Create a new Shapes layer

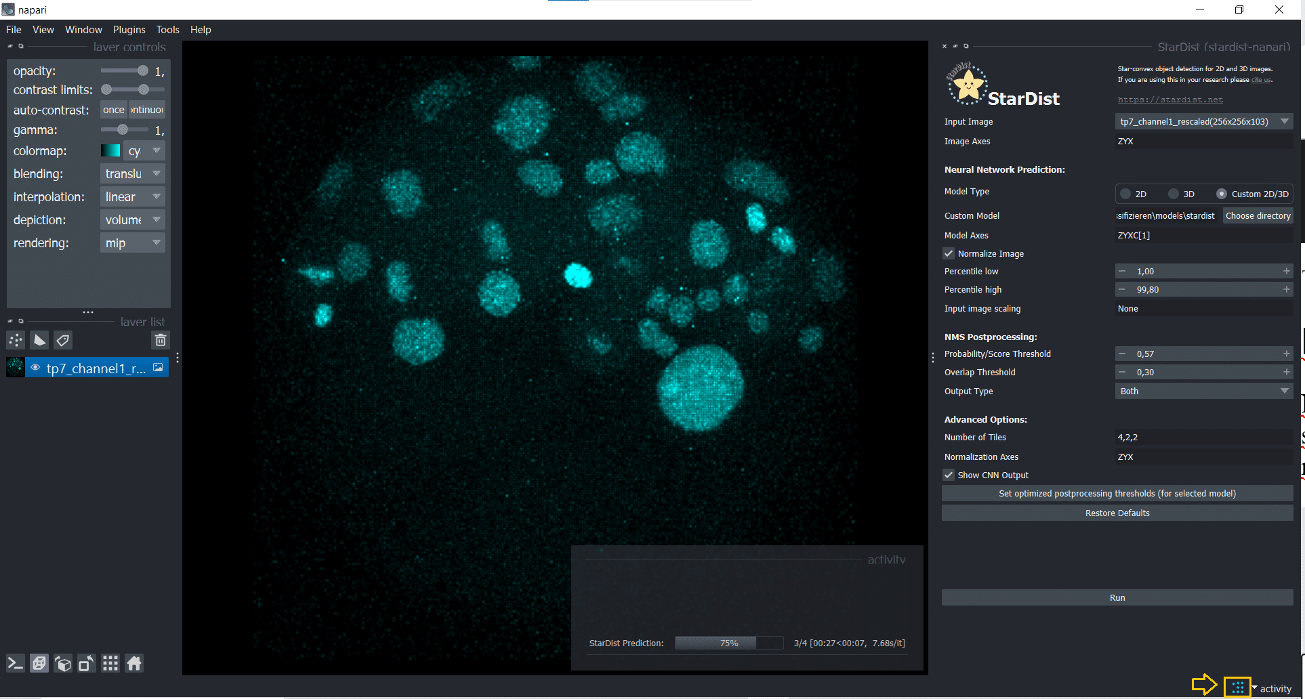pos(39,340)
